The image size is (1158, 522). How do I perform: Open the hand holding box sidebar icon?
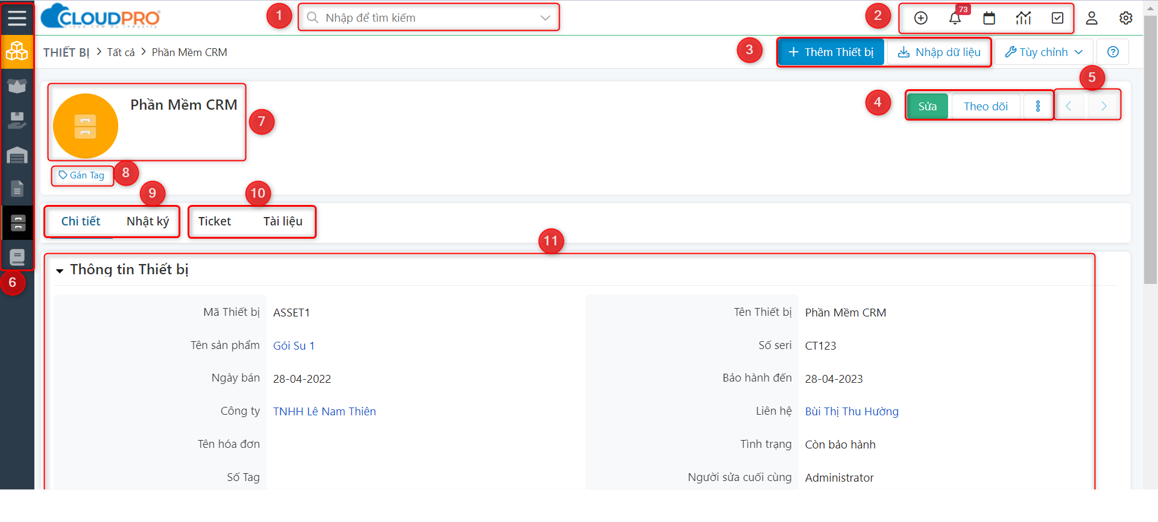[x=17, y=121]
